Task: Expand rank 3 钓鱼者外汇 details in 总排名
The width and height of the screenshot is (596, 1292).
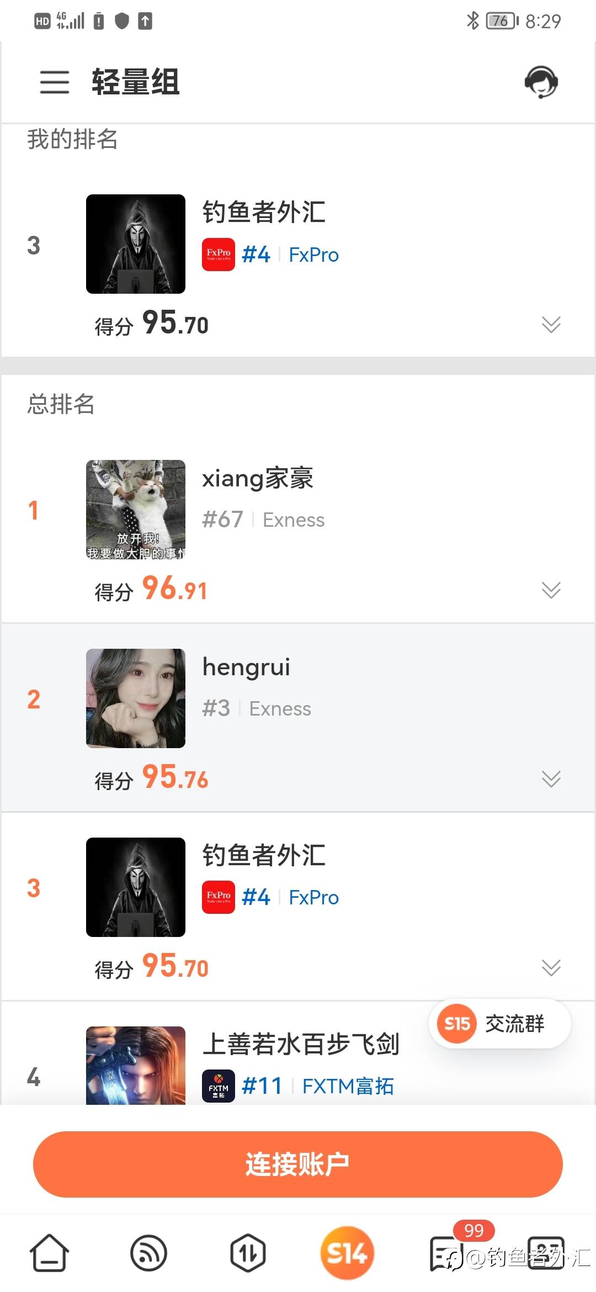Action: [551, 967]
